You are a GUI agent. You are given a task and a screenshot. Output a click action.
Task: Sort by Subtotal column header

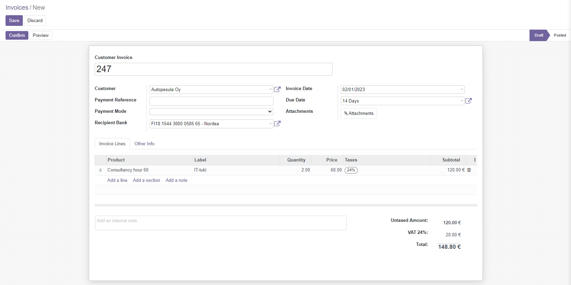coord(448,160)
